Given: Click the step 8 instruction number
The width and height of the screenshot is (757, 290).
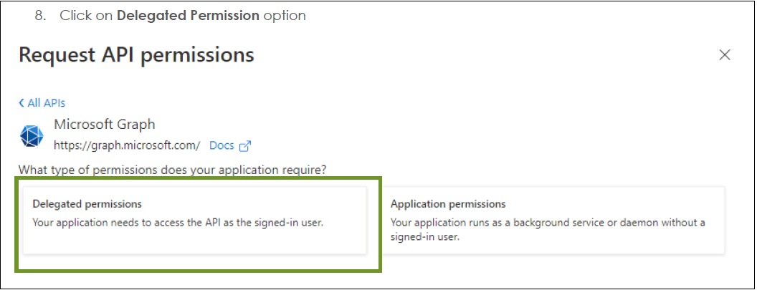Looking at the screenshot, I should pyautogui.click(x=39, y=16).
